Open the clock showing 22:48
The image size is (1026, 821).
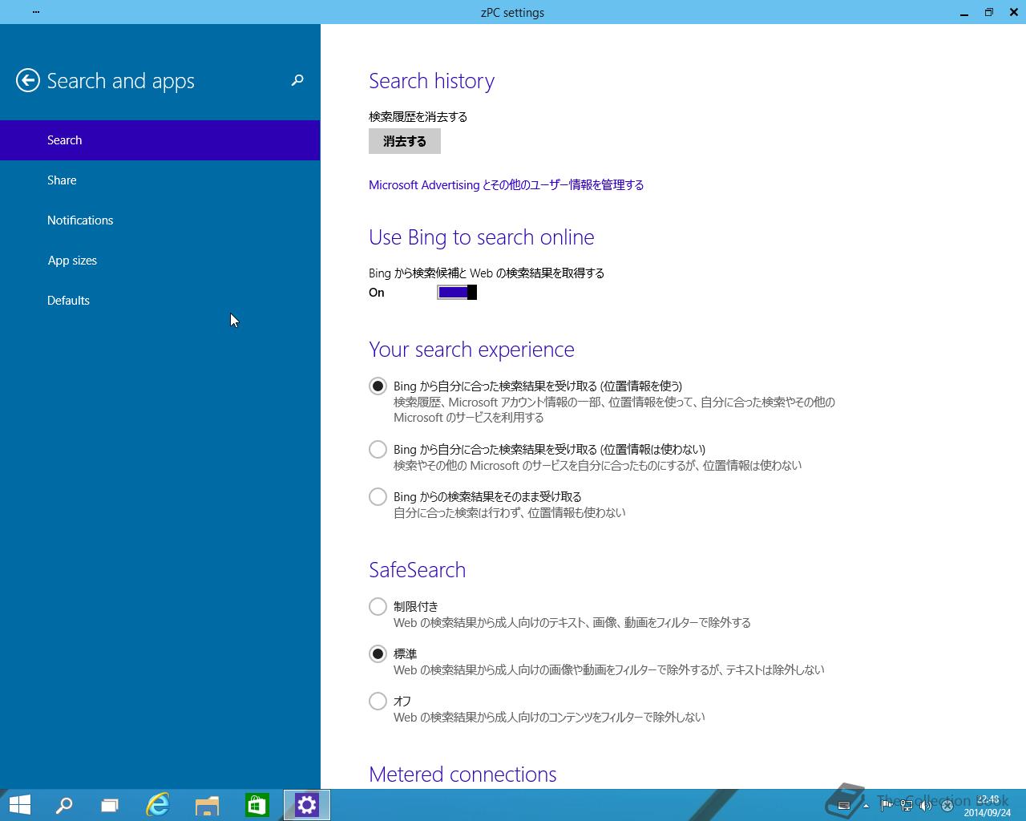point(987,805)
